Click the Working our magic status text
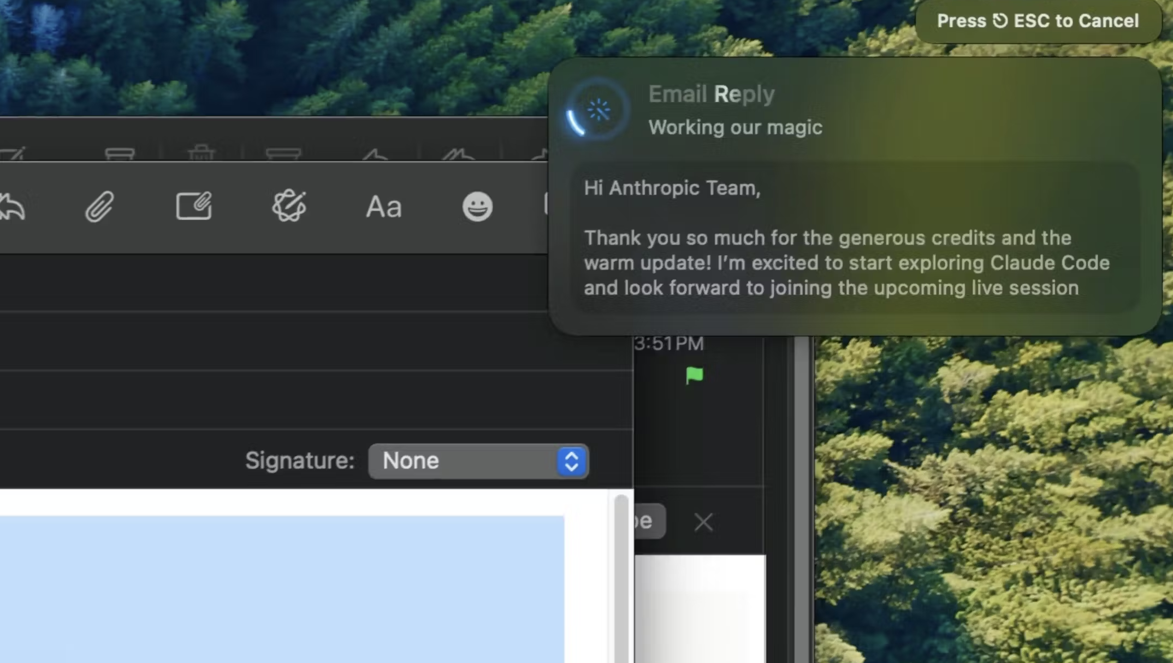This screenshot has width=1173, height=663. click(734, 128)
